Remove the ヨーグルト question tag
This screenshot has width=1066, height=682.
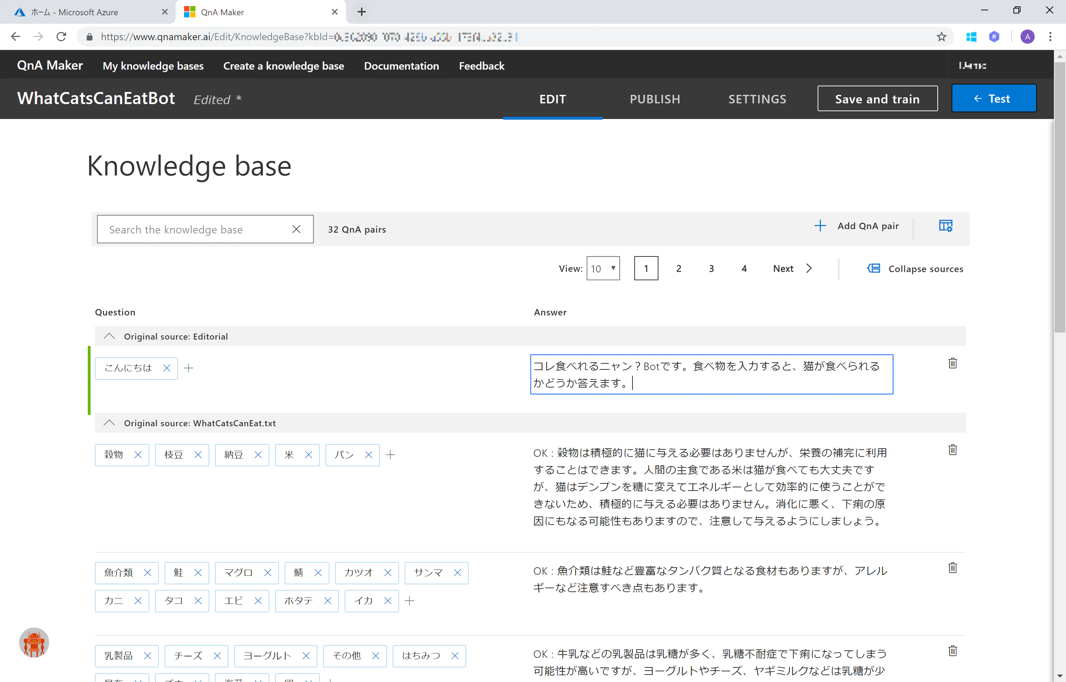pos(306,656)
